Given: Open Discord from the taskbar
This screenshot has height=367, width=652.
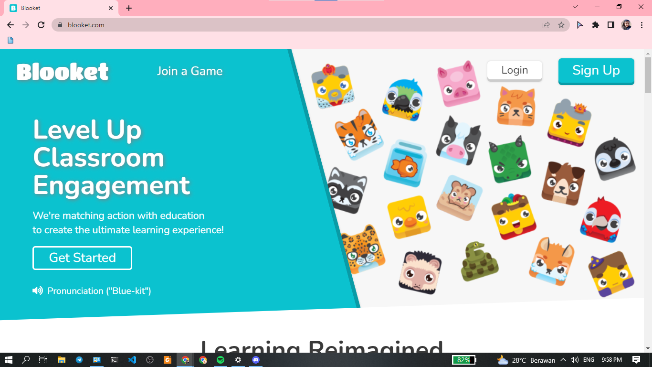Looking at the screenshot, I should point(256,360).
